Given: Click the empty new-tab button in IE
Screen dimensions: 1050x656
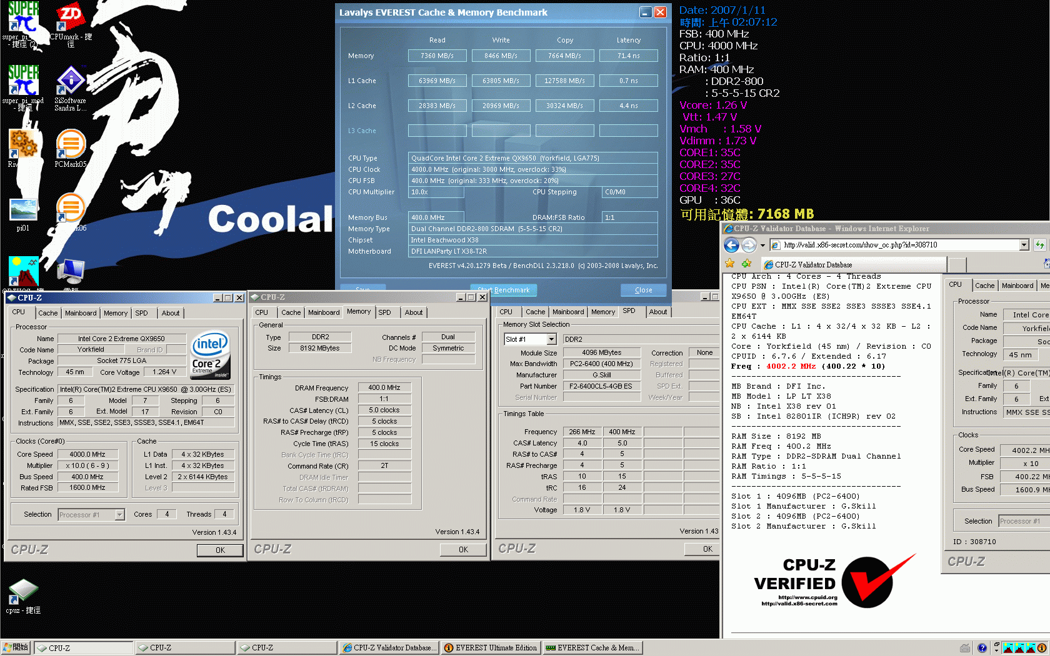Looking at the screenshot, I should click(x=957, y=265).
